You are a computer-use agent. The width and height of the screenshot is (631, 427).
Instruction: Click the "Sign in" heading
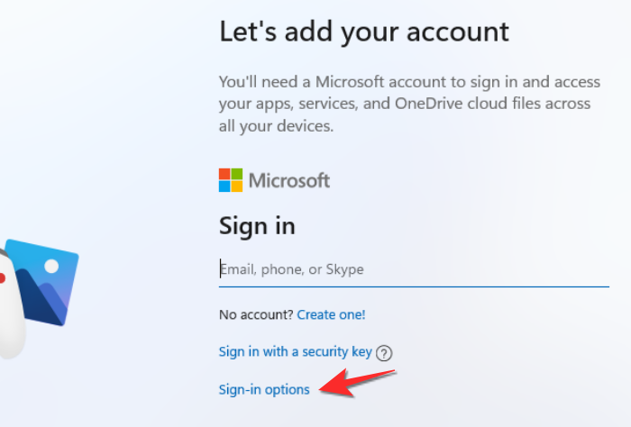pos(257,225)
